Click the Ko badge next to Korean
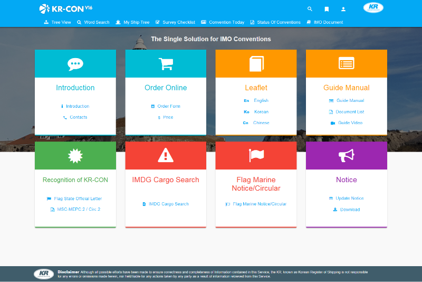This screenshot has width=422, height=282. pyautogui.click(x=246, y=112)
